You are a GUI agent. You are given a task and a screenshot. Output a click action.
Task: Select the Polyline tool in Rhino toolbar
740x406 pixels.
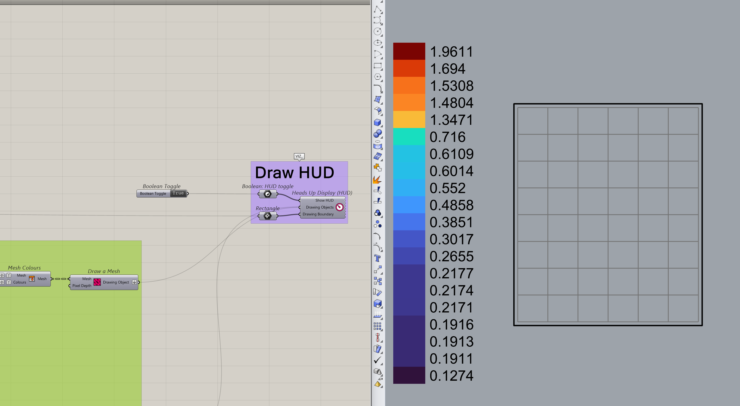pyautogui.click(x=377, y=9)
